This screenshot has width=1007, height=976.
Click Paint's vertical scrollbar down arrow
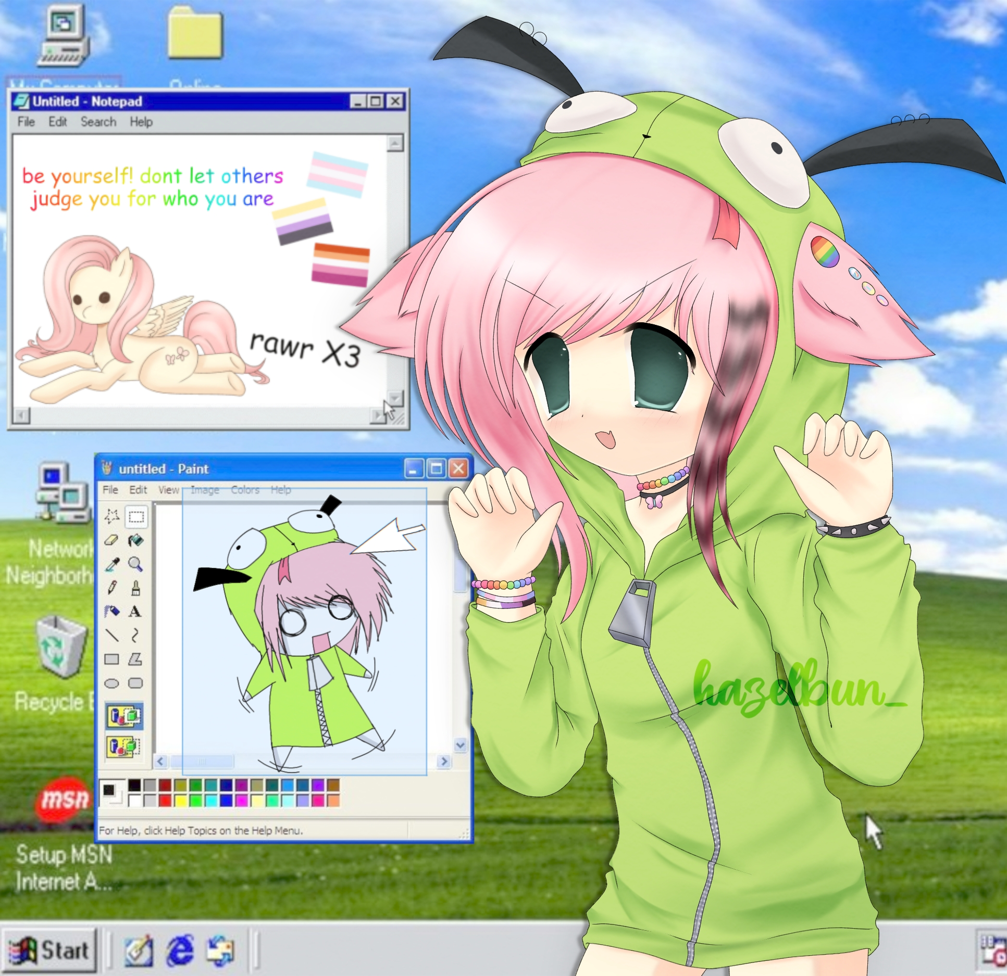461,745
